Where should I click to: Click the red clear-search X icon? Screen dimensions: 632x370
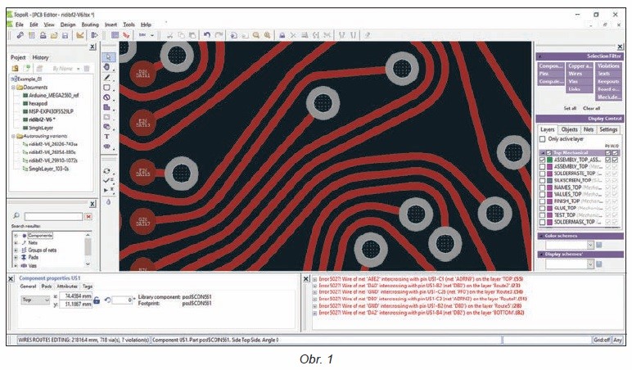coord(88,217)
